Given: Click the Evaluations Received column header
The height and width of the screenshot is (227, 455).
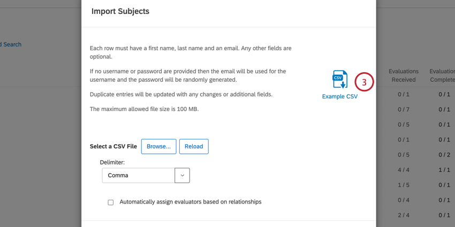Looking at the screenshot, I should pyautogui.click(x=404, y=75).
